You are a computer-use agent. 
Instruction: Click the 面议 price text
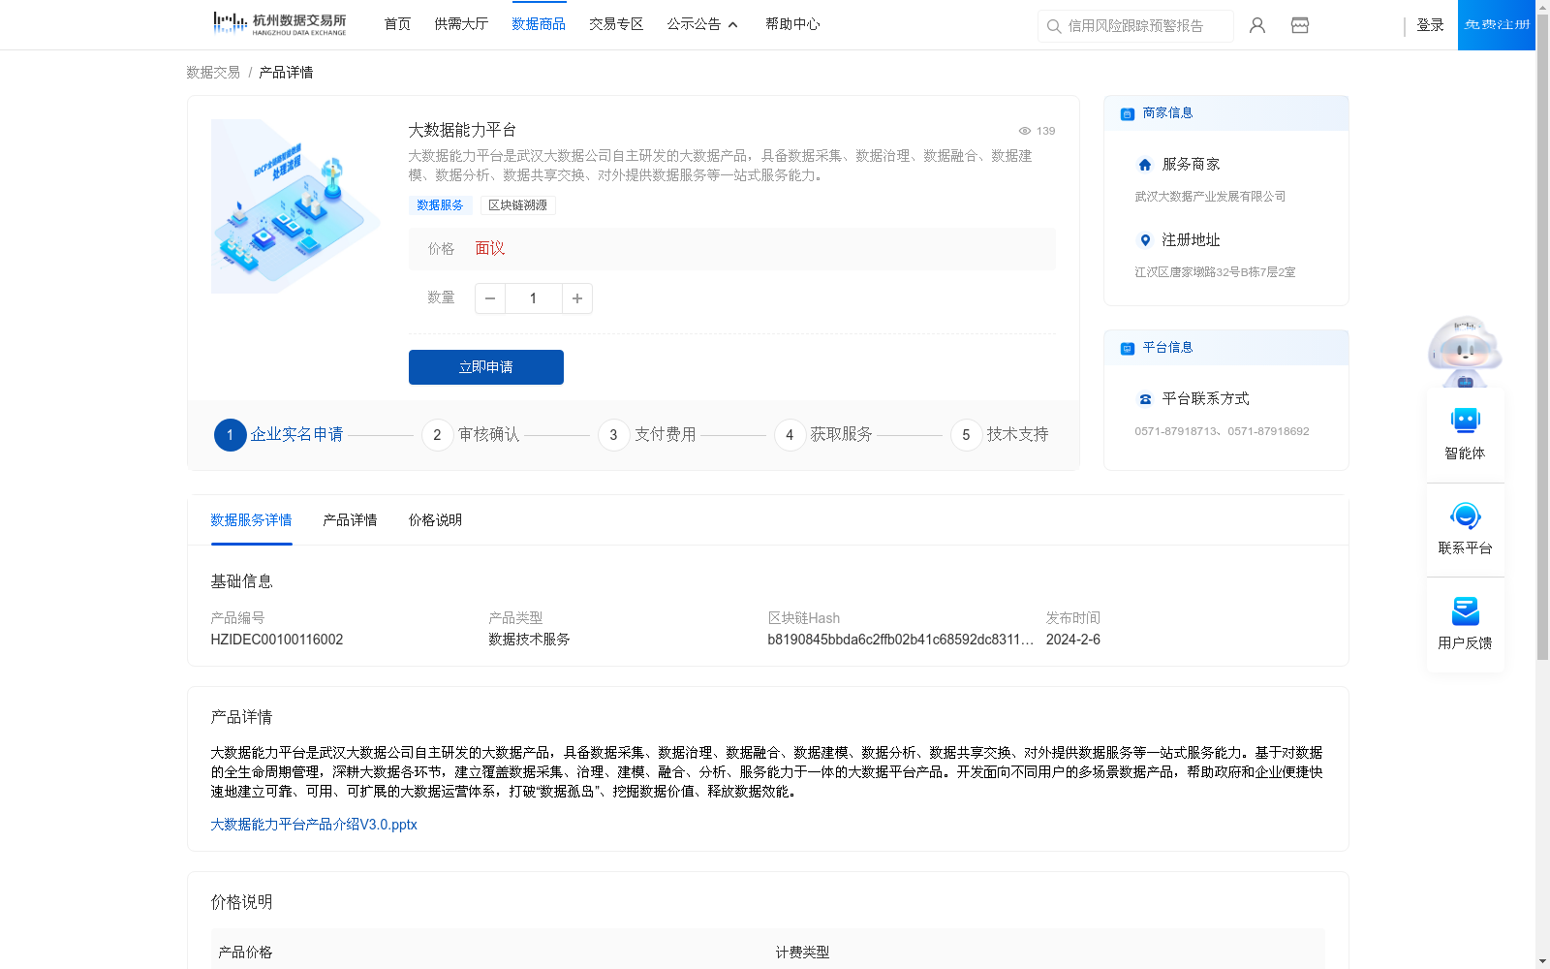click(x=490, y=249)
